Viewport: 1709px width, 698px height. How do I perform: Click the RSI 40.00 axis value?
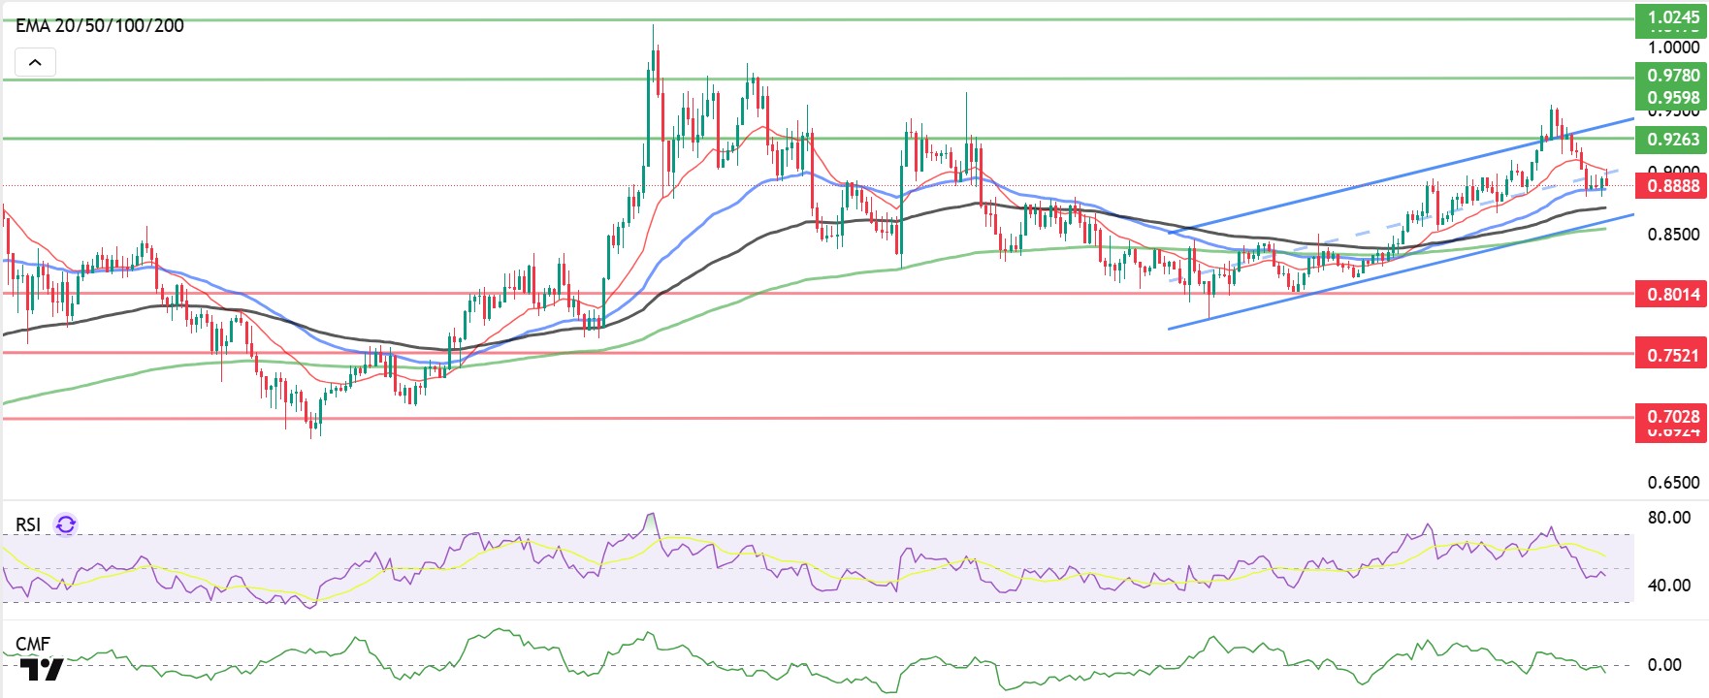pyautogui.click(x=1669, y=585)
